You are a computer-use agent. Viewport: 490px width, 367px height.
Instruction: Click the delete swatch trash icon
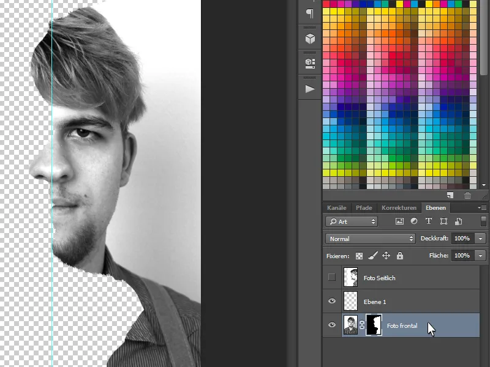tap(467, 195)
